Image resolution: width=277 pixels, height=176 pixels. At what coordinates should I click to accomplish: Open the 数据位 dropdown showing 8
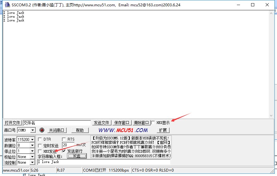coord(32,145)
